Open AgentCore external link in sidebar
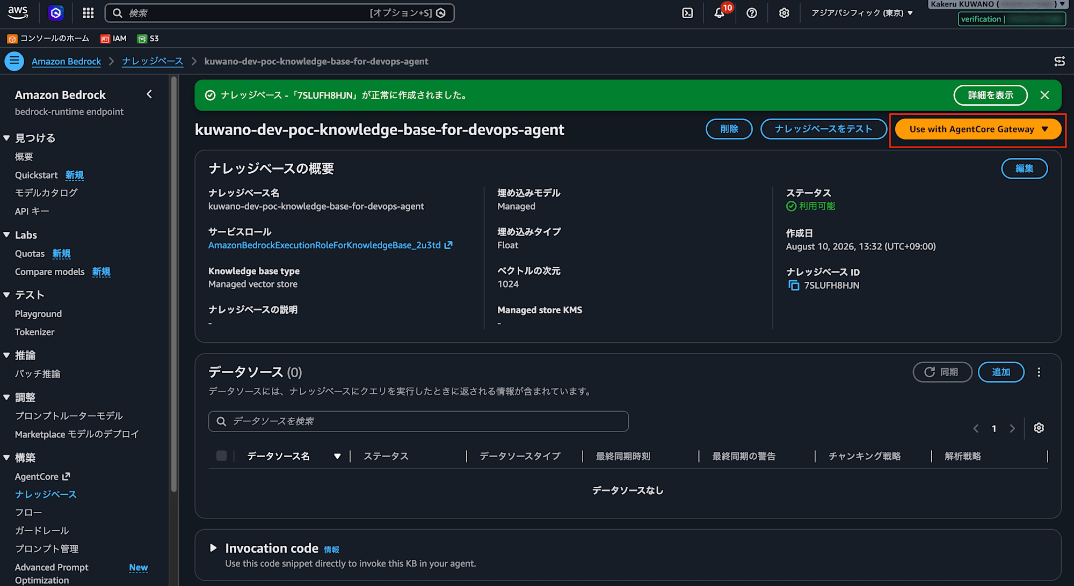This screenshot has width=1074, height=586. click(42, 477)
